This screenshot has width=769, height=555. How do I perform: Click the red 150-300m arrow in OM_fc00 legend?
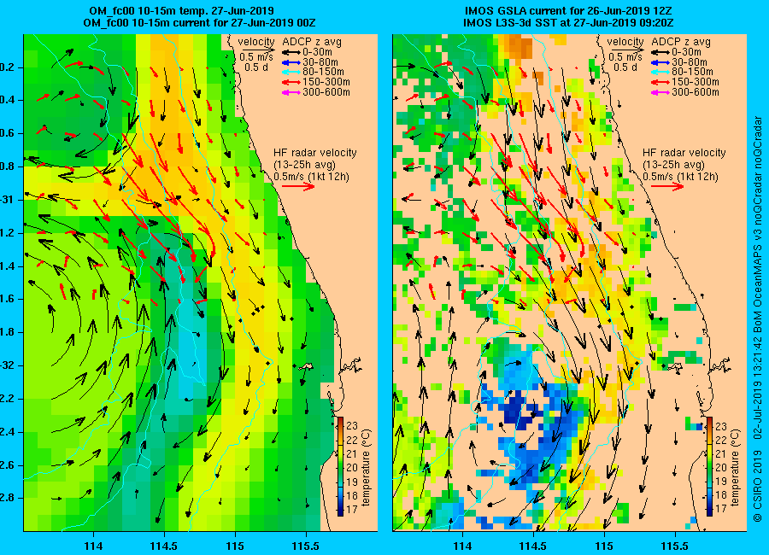point(291,82)
